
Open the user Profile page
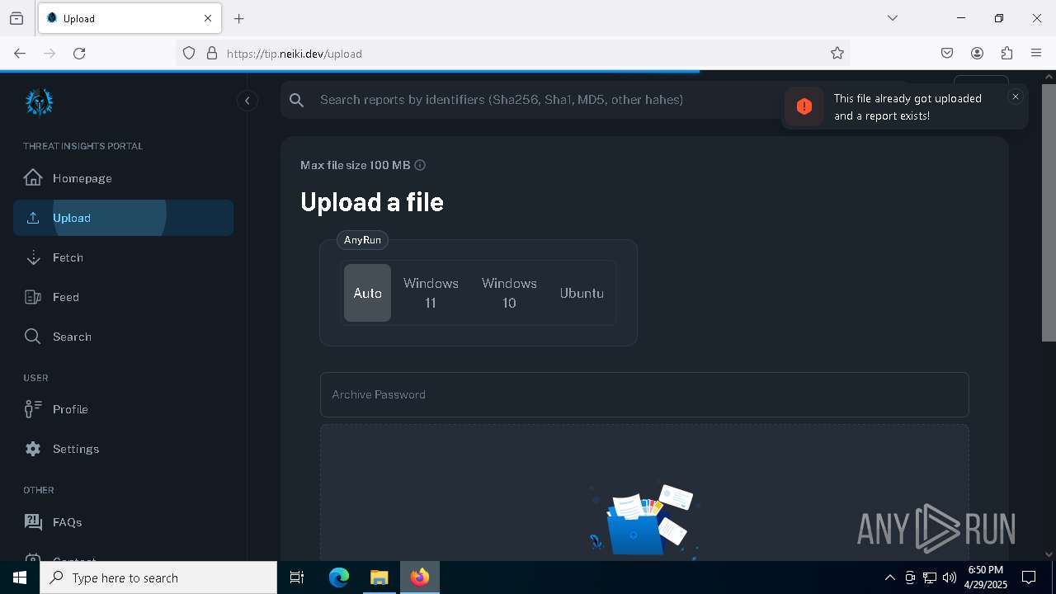(x=123, y=409)
